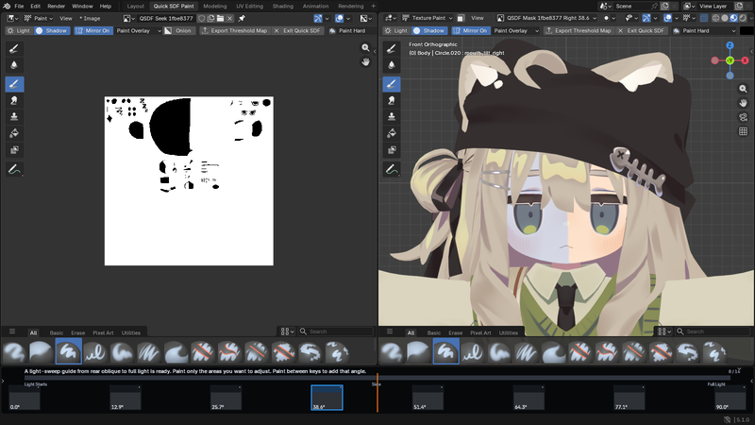Click the orange playhead marker in the timeline
This screenshot has height=425, width=755.
point(377,392)
